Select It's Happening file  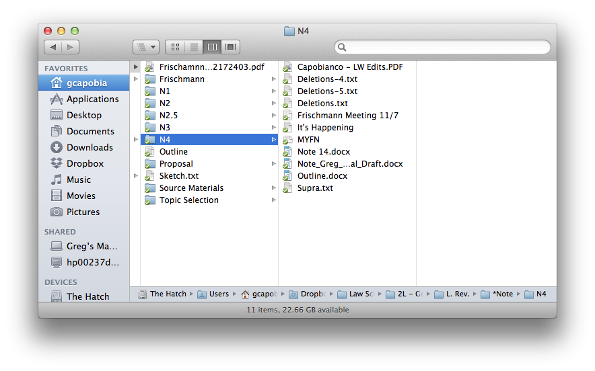click(347, 128)
